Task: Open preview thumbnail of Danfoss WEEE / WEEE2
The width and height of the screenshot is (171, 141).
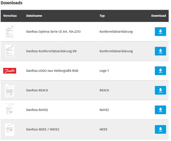Action: click(x=10, y=130)
